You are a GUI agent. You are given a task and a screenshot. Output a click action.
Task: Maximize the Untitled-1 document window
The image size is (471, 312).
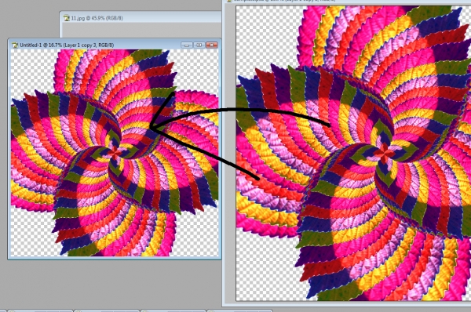click(199, 45)
